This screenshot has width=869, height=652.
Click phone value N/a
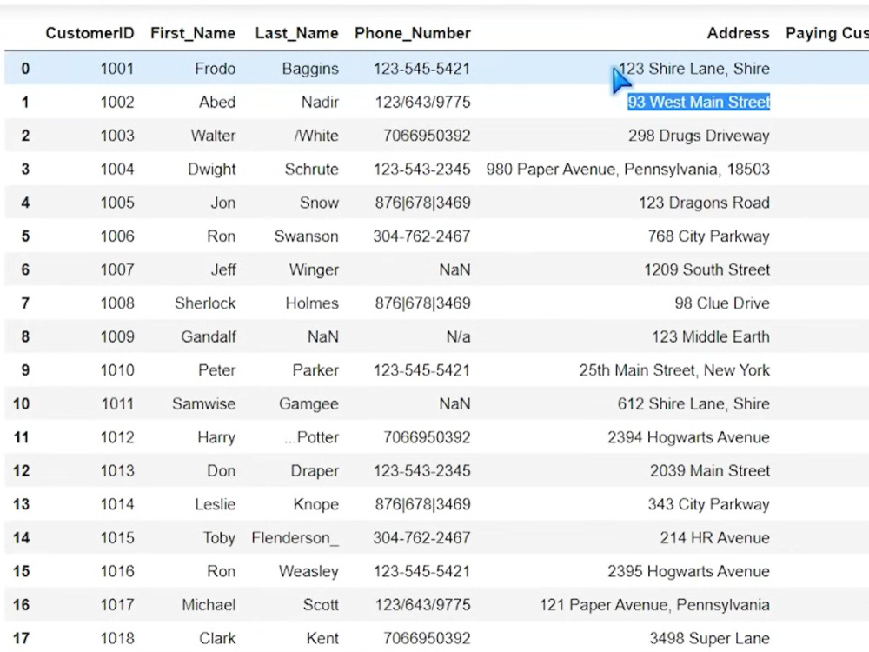pyautogui.click(x=458, y=337)
